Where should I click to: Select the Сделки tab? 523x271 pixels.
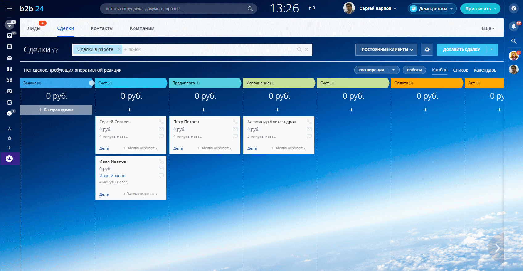pyautogui.click(x=66, y=28)
